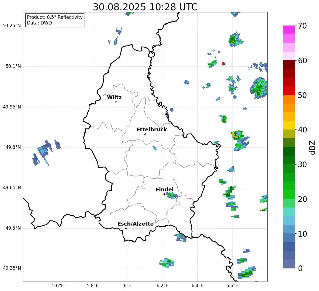Click the colorbar tick label 0
The height and width of the screenshot is (291, 319).
(x=300, y=268)
